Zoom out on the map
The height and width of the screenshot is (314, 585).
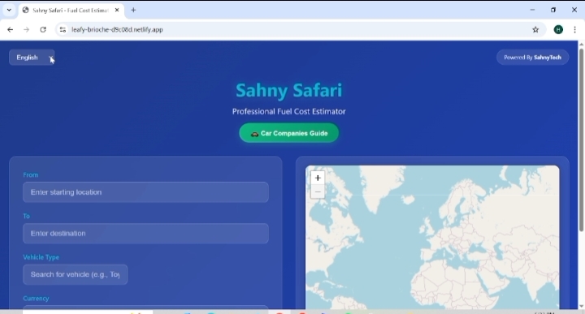click(318, 191)
